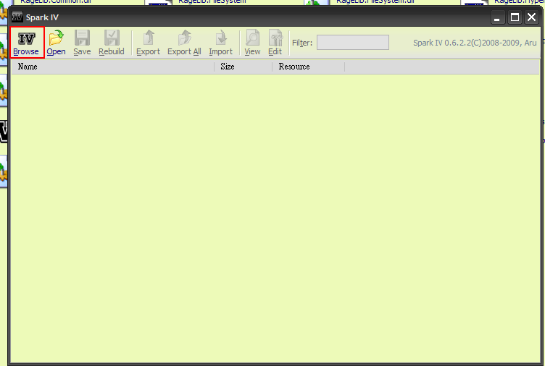Select the Export All toolbar icon
This screenshot has height=366, width=545.
pos(184,42)
